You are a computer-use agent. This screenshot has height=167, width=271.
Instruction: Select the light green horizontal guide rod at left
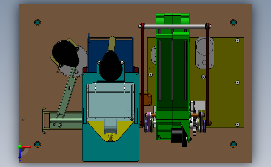[x=66, y=120]
